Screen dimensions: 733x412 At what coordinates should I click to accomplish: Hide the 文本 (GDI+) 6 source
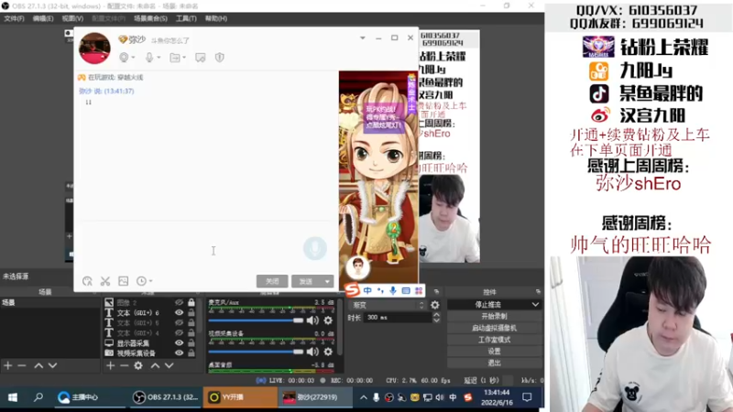(x=179, y=312)
